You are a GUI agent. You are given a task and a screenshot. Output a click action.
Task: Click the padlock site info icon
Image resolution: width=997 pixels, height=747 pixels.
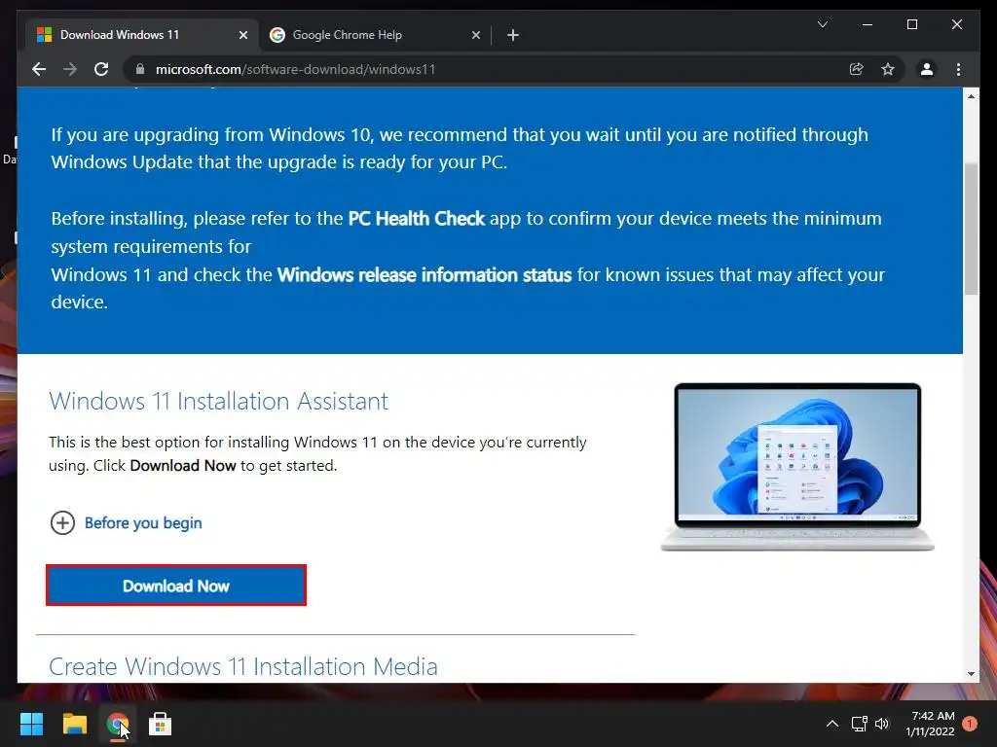point(140,69)
